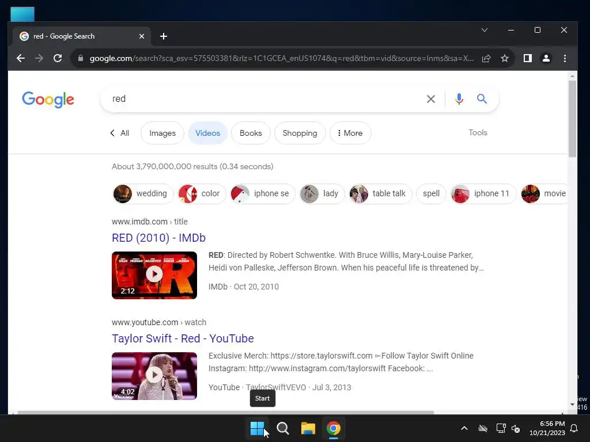Image resolution: width=590 pixels, height=442 pixels.
Task: Refine search with 'iphone se' chip
Action: tap(263, 193)
